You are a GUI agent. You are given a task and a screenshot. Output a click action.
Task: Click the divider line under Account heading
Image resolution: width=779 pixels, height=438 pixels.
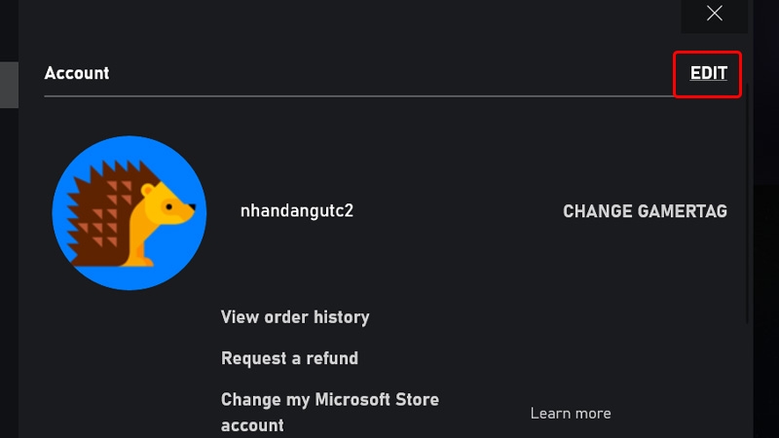click(351, 96)
